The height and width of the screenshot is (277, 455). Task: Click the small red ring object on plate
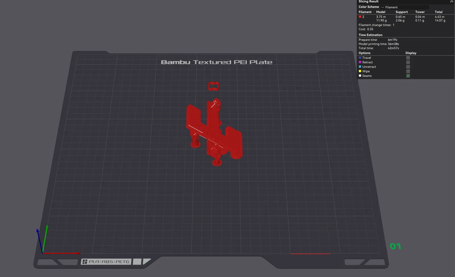pos(214,86)
